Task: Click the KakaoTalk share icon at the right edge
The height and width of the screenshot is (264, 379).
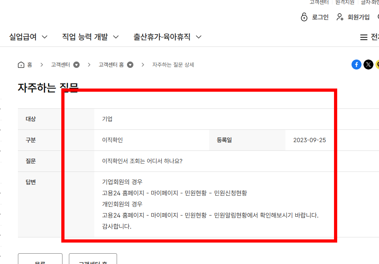Action: pyautogui.click(x=377, y=64)
